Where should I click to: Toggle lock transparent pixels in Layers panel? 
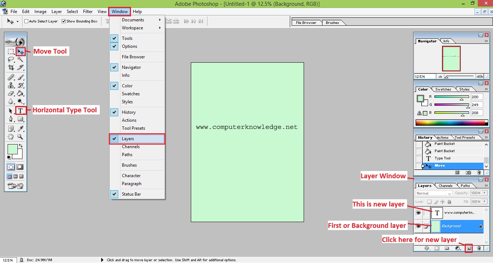coord(429,202)
